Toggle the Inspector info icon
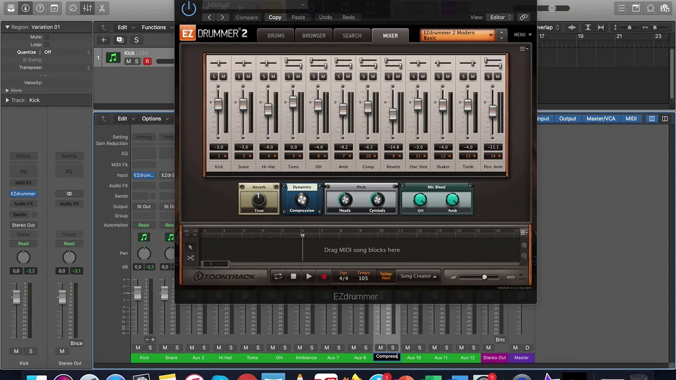 25,8
